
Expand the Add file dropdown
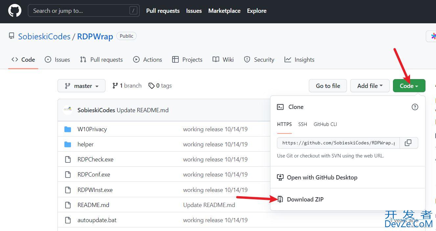tap(370, 86)
